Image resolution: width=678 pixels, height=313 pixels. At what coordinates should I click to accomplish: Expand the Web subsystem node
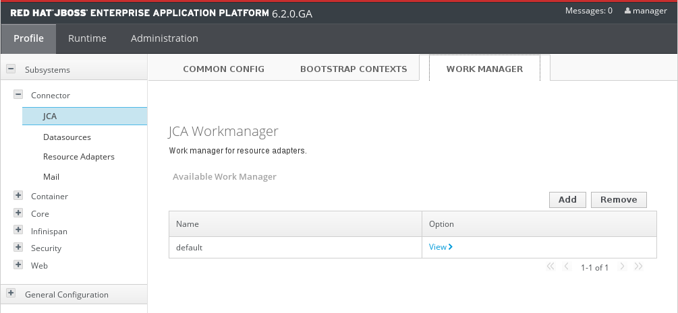coord(18,265)
